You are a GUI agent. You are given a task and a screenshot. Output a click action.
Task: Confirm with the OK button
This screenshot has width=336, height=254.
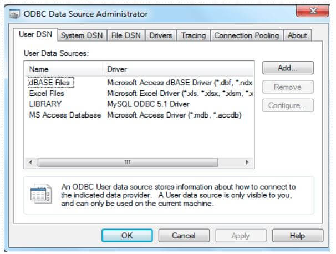pos(127,236)
